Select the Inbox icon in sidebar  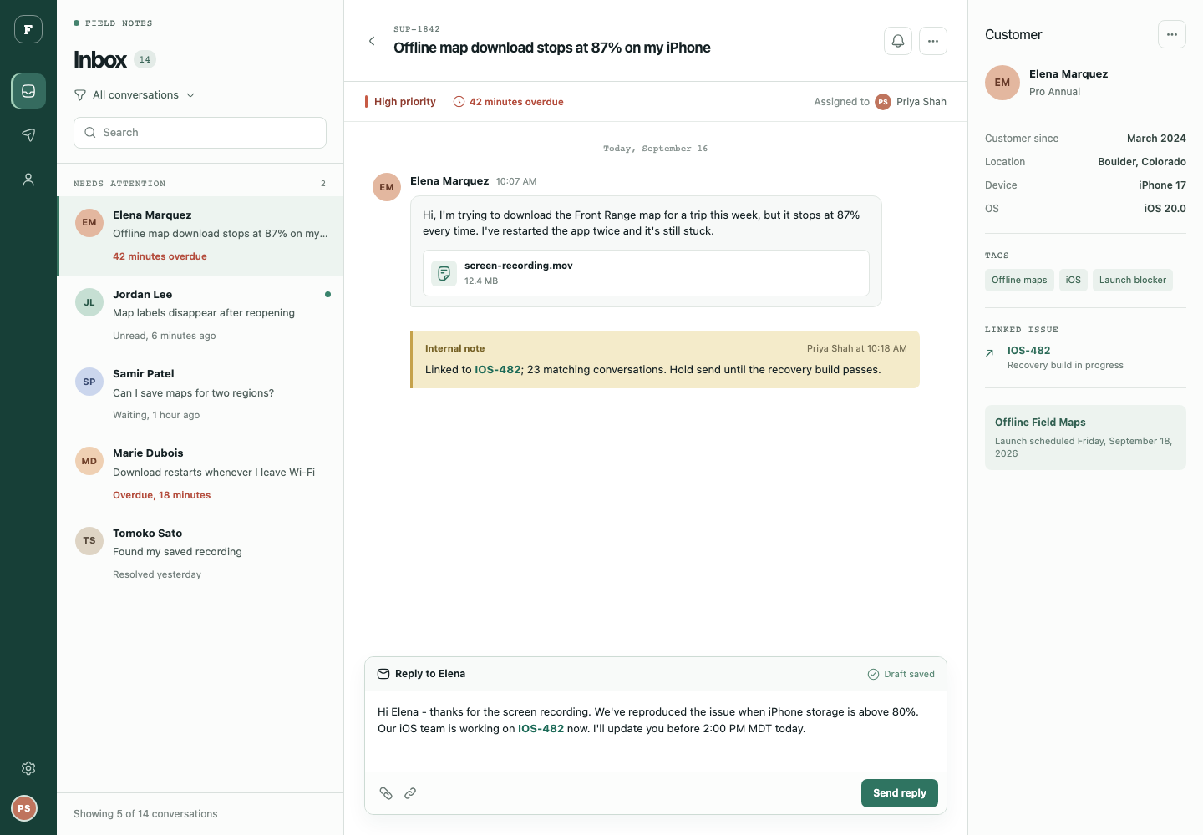(x=28, y=91)
